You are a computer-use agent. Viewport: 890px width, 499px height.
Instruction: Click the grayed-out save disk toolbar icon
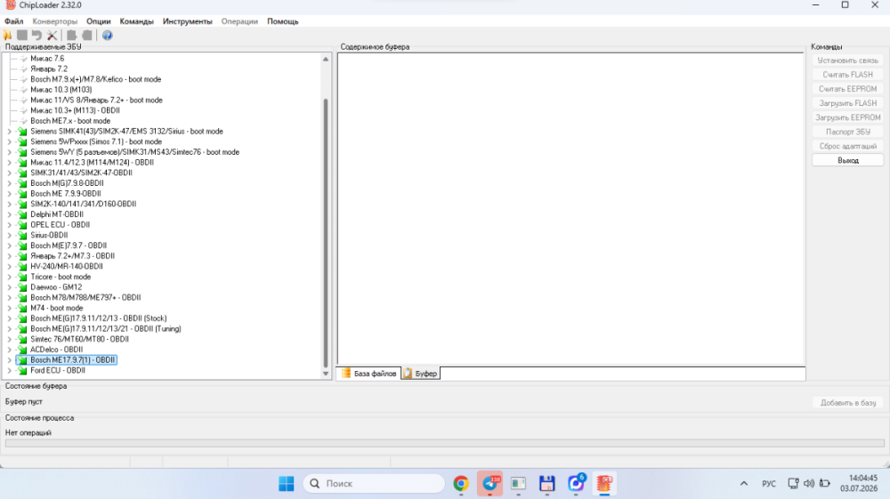click(22, 36)
